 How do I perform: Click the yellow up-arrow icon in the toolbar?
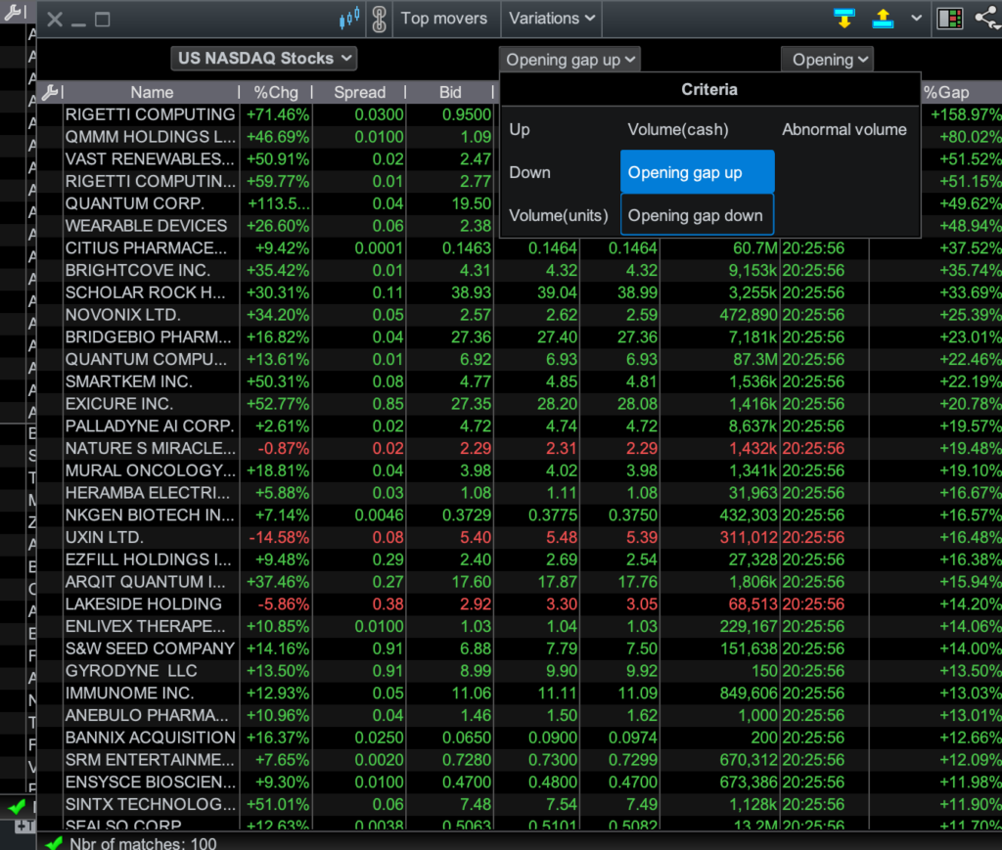[x=883, y=19]
